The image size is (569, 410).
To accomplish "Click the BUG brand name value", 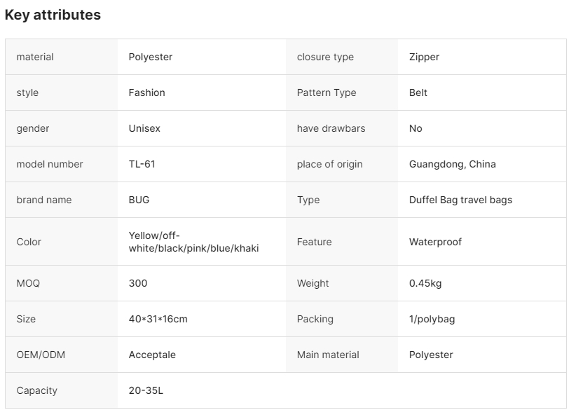I will click(139, 200).
